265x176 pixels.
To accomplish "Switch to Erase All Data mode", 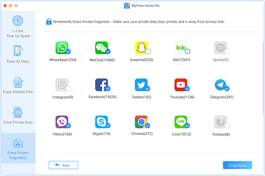I will point(18,54).
